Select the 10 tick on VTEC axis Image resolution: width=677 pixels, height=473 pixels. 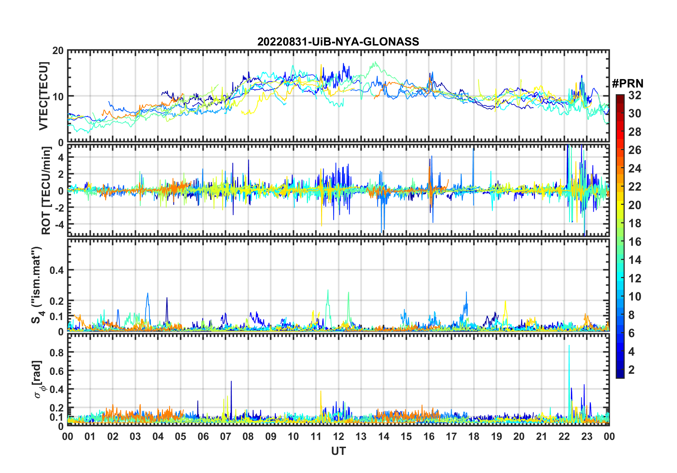tap(58, 96)
